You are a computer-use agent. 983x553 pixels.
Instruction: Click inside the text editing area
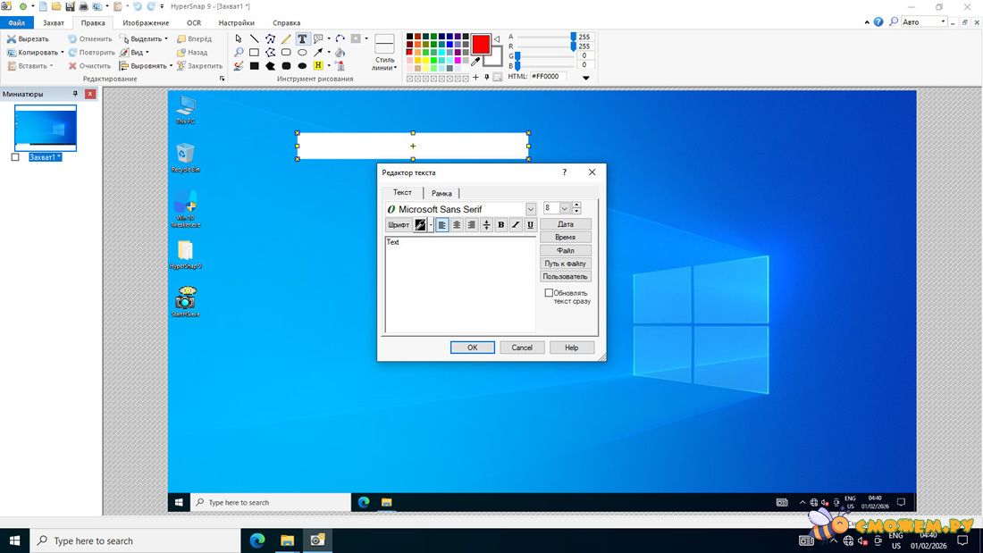coord(460,286)
